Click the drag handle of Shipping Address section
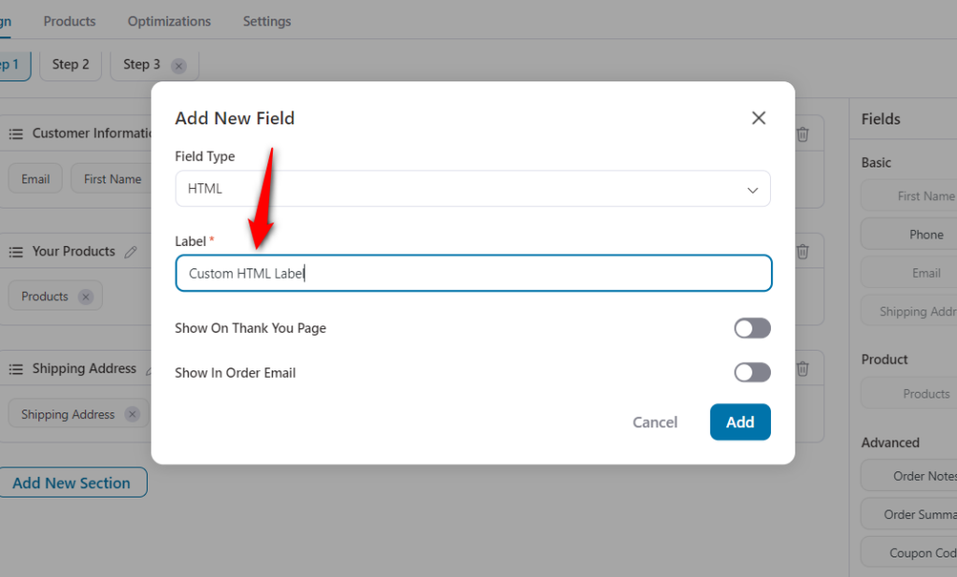 pos(16,368)
